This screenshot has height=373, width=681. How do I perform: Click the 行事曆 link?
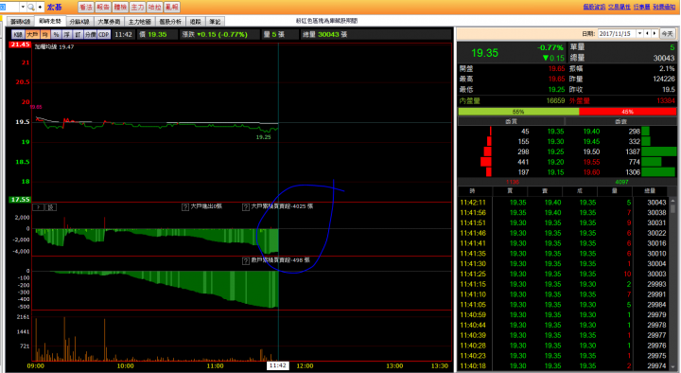pos(641,7)
